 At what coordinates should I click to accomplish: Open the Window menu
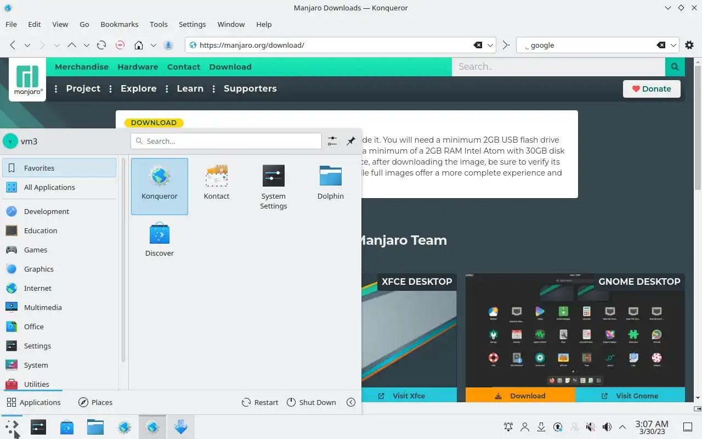(x=231, y=24)
